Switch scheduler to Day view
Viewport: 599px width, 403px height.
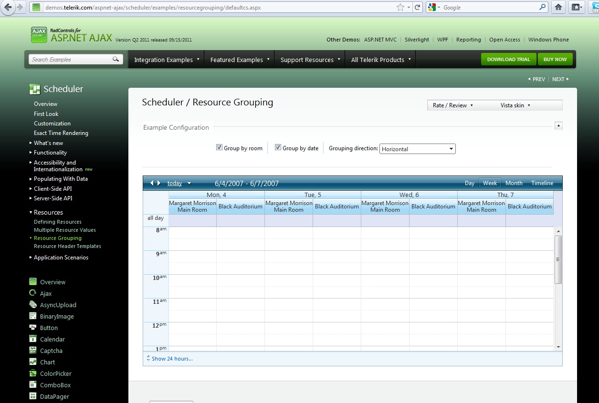tap(470, 183)
